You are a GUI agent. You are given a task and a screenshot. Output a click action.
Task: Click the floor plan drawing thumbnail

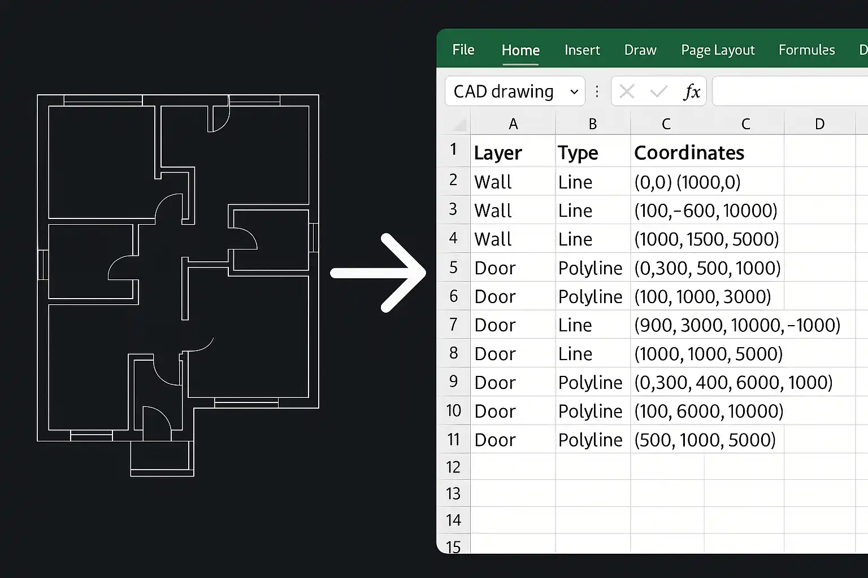[x=178, y=285]
